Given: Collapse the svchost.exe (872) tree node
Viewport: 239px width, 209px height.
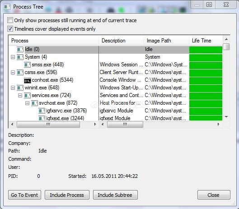Looking at the screenshot, I should click(27, 103).
